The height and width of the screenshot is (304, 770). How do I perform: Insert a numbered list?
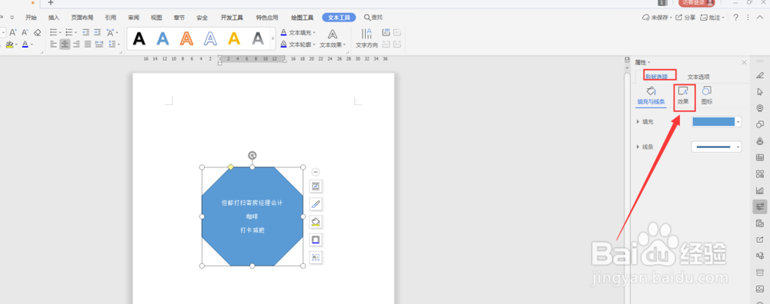coord(69,32)
